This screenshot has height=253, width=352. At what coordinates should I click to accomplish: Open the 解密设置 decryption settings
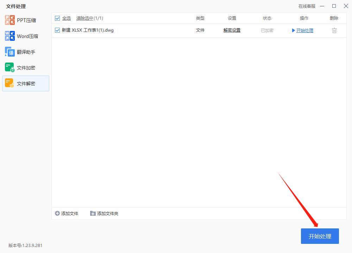(232, 30)
